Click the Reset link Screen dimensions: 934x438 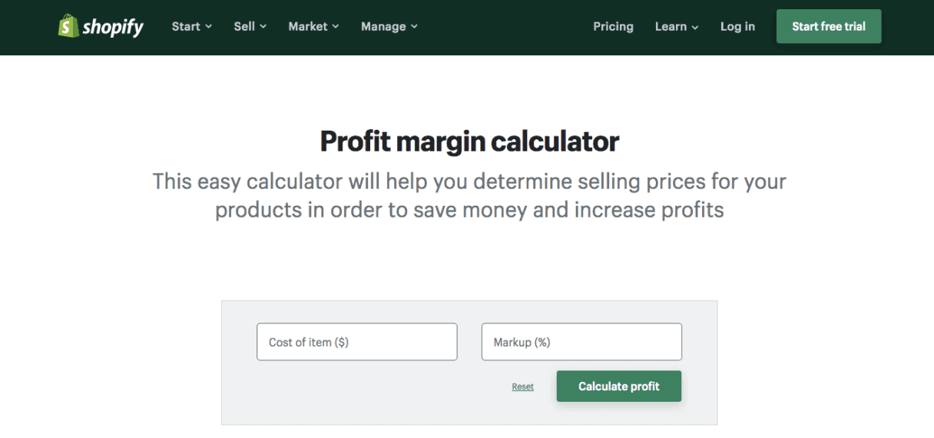[x=522, y=387]
